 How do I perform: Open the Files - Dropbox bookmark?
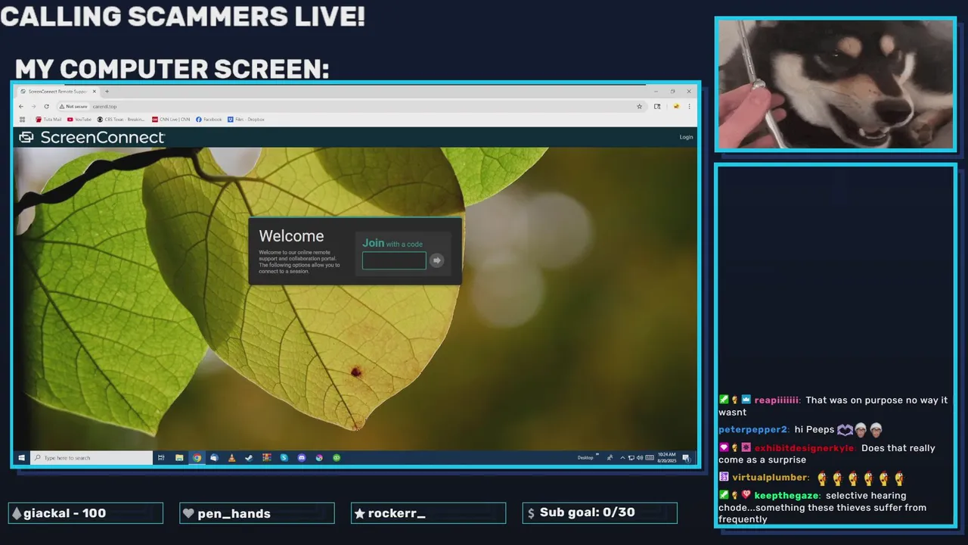tap(246, 120)
